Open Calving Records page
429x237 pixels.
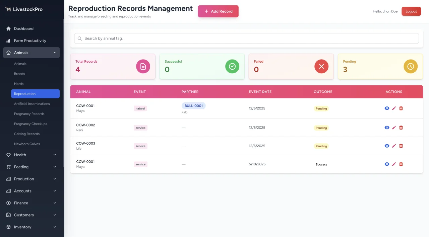click(35, 134)
